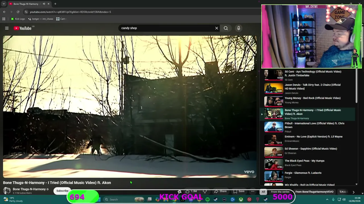Screen dimensions: 364x204
Task: Open the more actions ellipsis menu
Action: tap(253, 192)
